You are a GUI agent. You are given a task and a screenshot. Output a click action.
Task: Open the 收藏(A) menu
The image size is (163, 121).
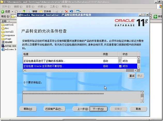coord(42,7)
